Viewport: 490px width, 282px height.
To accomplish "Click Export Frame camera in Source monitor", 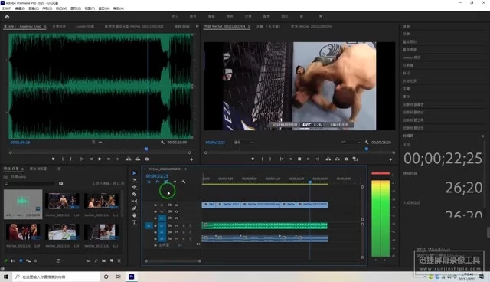I will tap(146, 159).
